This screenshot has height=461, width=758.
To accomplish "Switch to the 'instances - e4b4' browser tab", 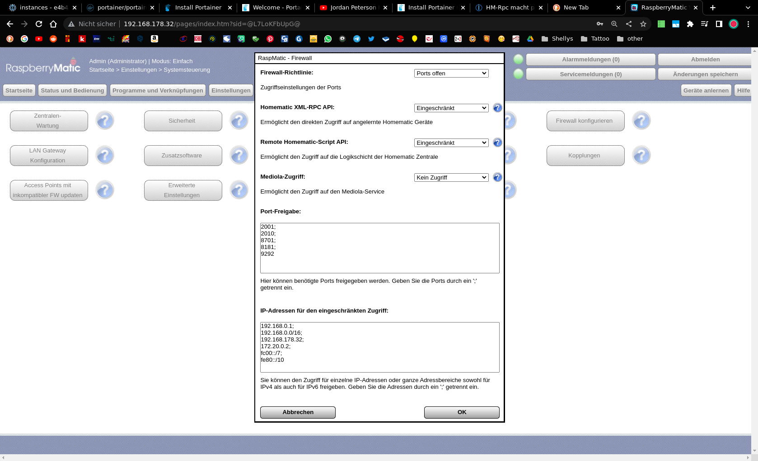I will coord(42,8).
